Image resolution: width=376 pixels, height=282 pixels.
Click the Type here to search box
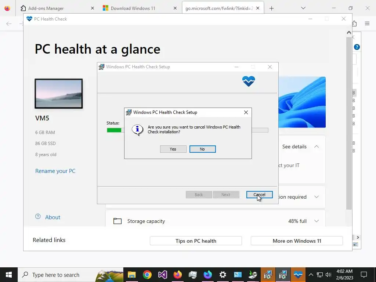point(70,275)
